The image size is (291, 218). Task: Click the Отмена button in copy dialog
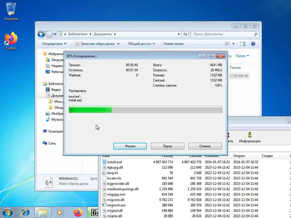coord(205,146)
